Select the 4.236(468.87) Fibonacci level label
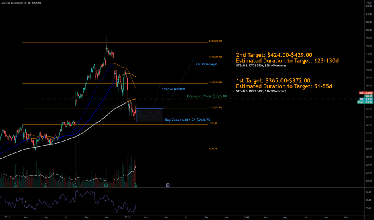 click(x=215, y=41)
